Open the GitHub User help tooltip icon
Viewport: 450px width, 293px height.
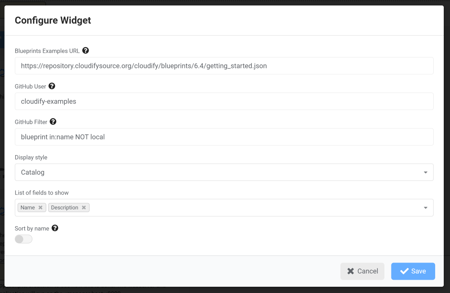tap(52, 86)
